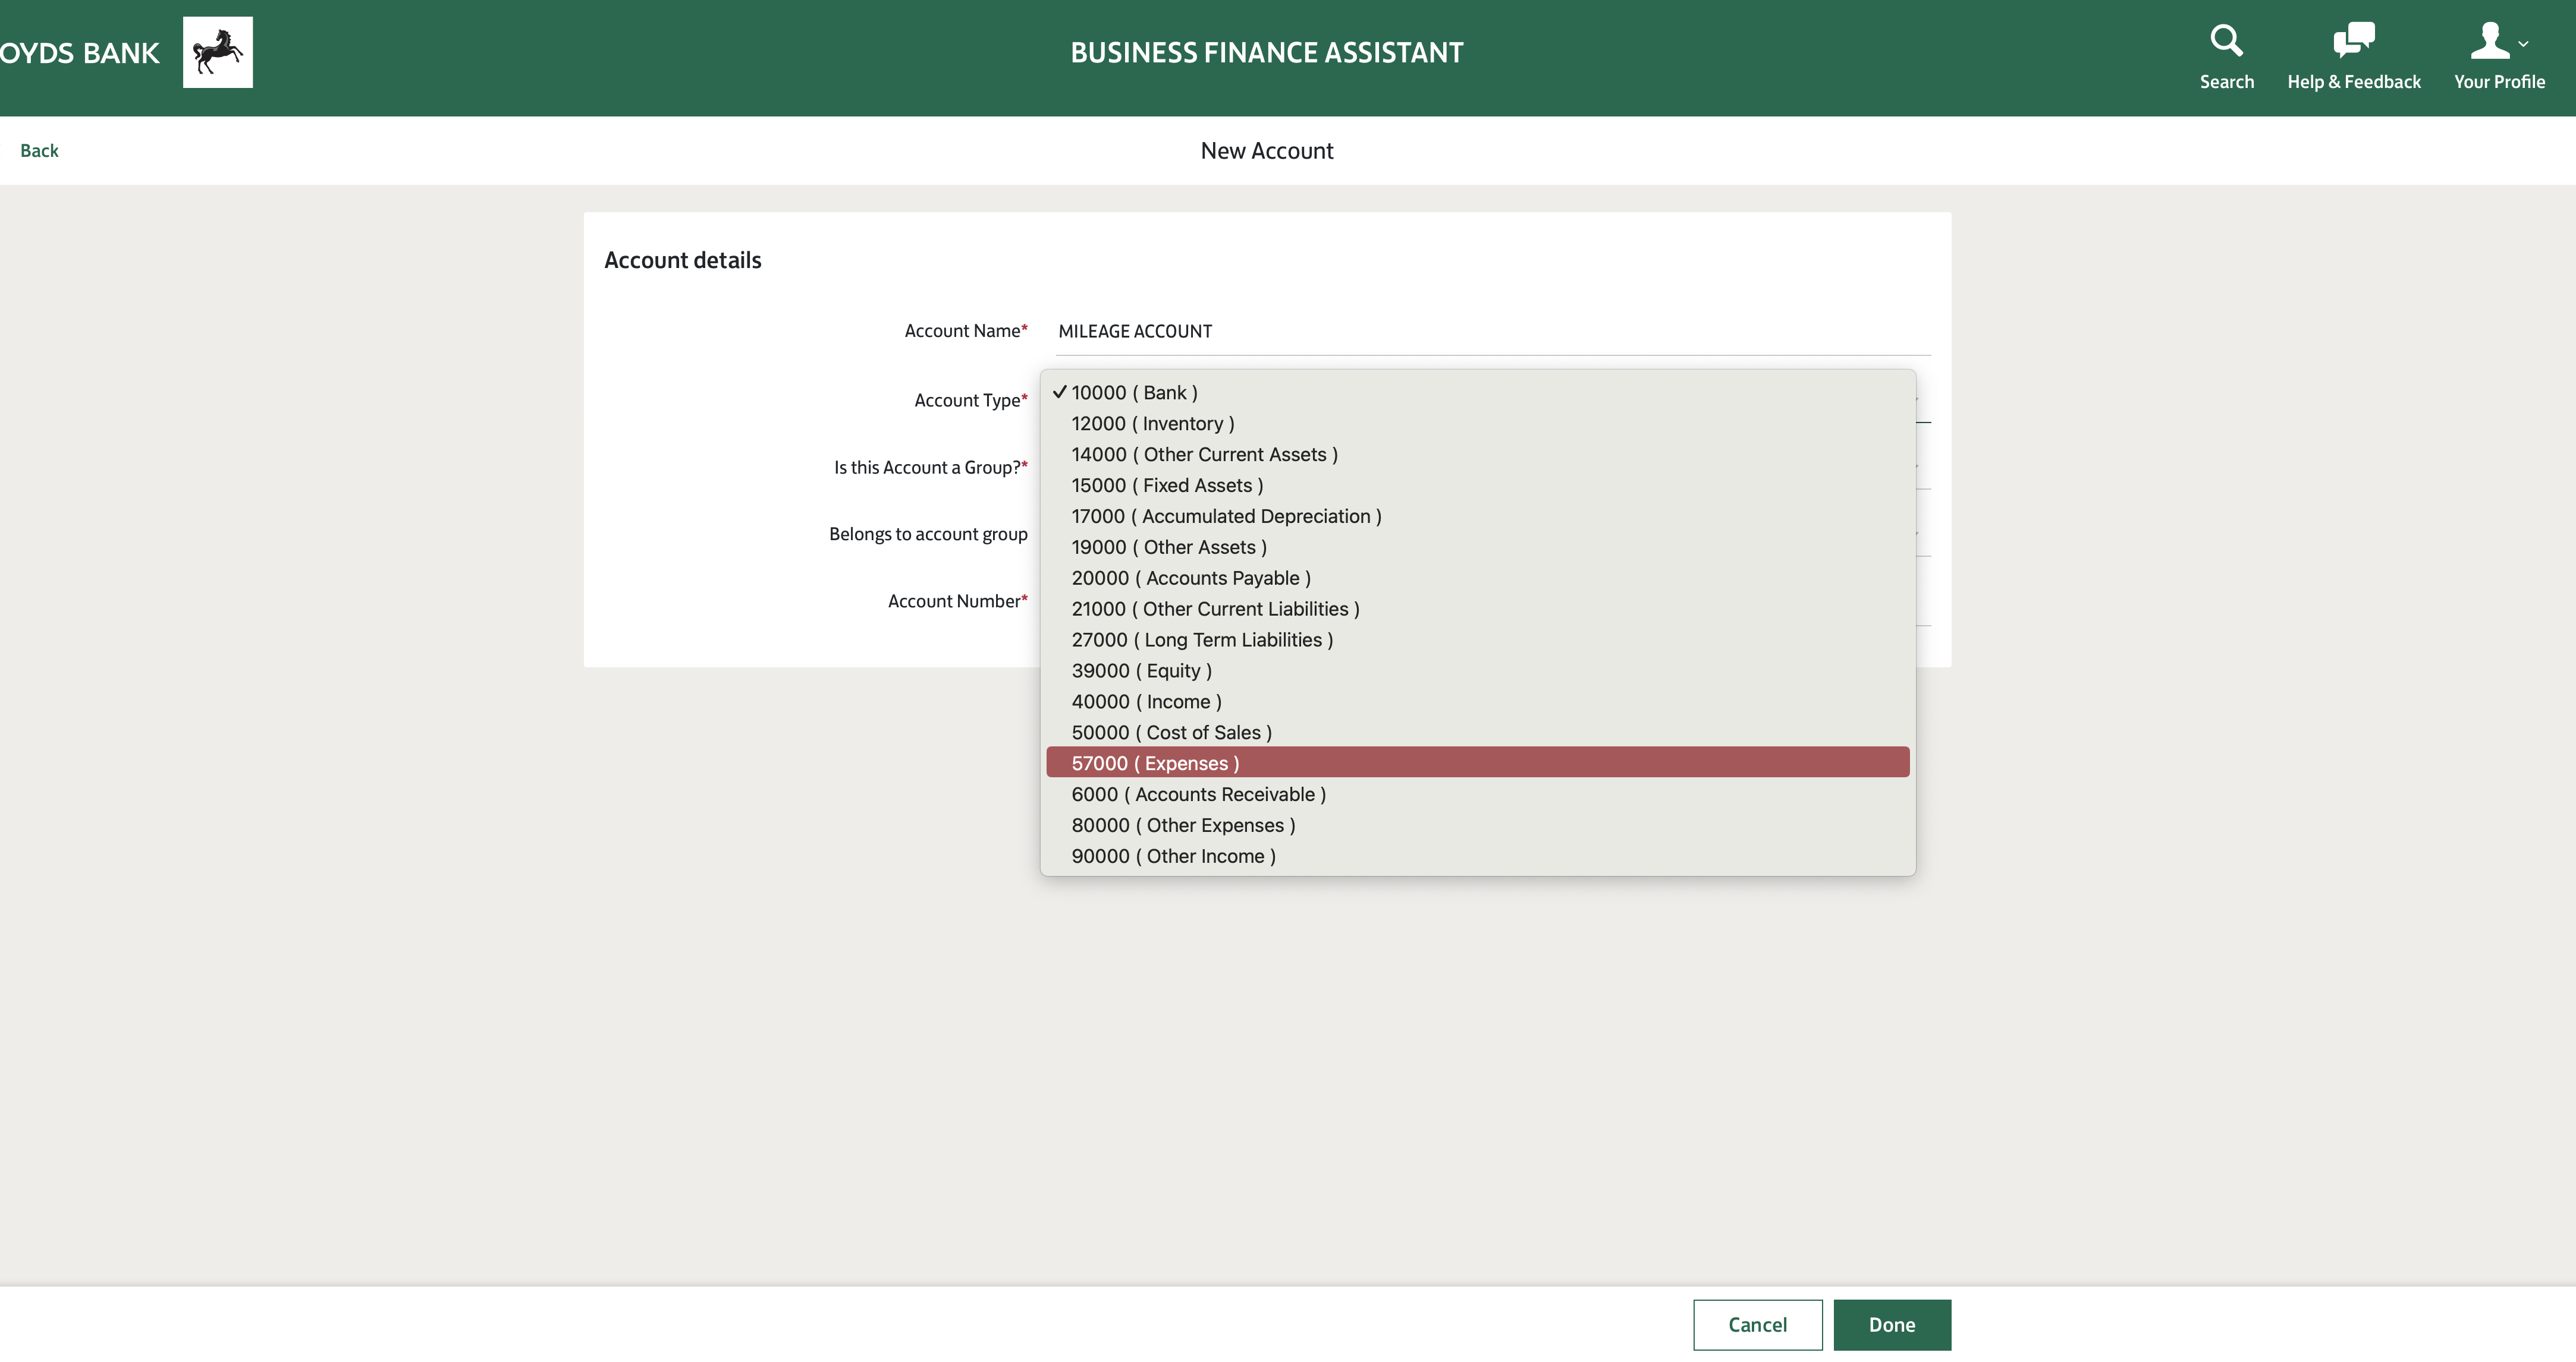Go back using the Back link
Screen dimensions: 2576x1362
39,151
